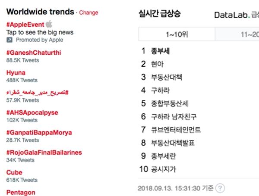
Task: Click the rank 7 keyword 큐브엔터테인먼트
Action: coord(176,129)
